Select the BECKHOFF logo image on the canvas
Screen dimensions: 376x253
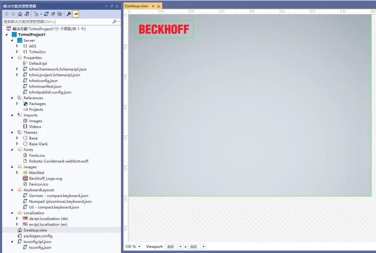(164, 29)
